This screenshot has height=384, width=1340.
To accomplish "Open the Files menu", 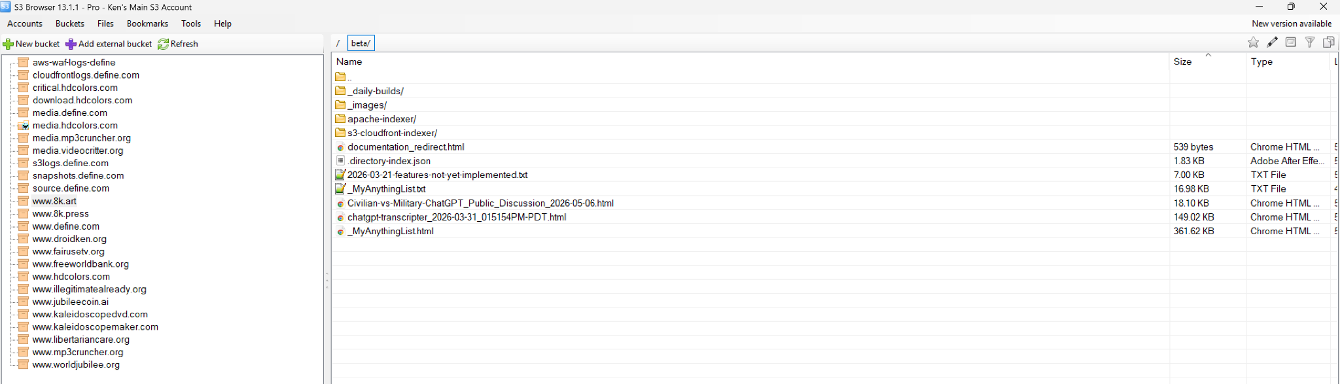I will [x=105, y=24].
